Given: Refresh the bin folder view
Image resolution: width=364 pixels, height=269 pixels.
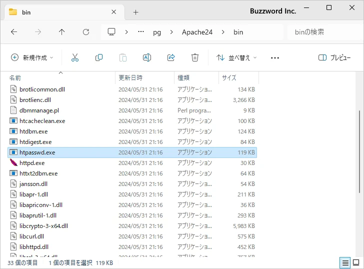Looking at the screenshot, I should pos(86,32).
